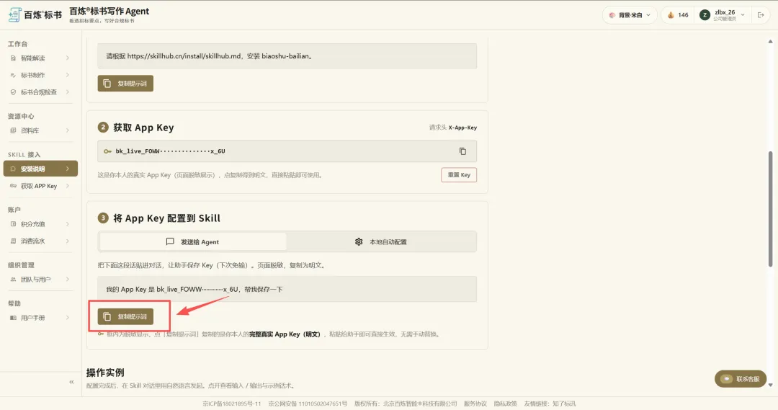The width and height of the screenshot is (778, 410).
Task: Open 服务协议 footer link
Action: tap(475, 404)
